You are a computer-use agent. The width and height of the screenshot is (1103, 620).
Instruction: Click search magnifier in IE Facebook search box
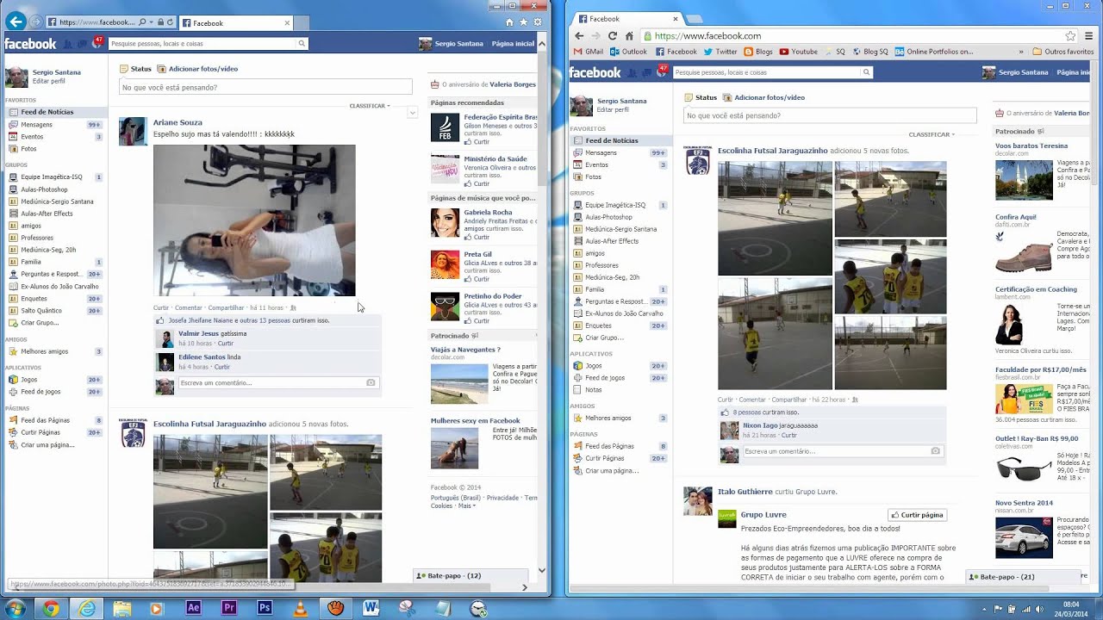point(302,43)
